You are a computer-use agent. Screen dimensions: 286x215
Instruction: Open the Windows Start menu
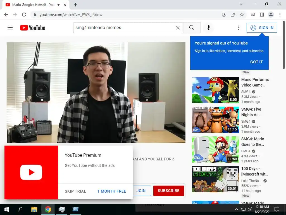click(7, 209)
